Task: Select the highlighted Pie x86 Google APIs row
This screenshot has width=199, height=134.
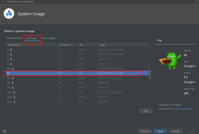Action: [77, 73]
